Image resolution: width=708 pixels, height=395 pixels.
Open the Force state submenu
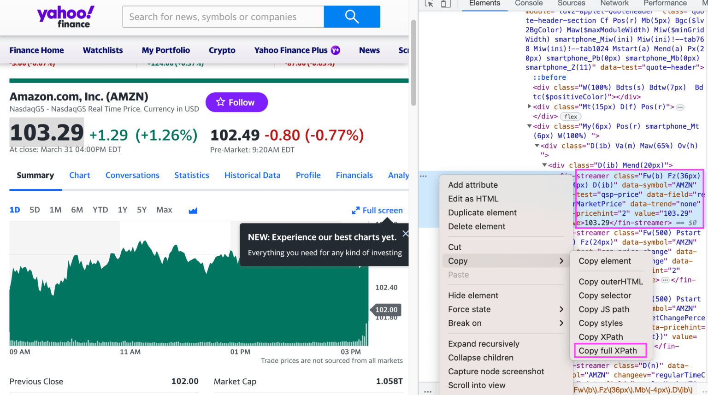(x=469, y=309)
